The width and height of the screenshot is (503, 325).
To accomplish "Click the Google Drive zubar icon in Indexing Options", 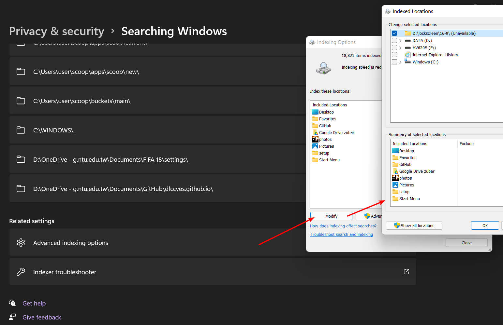I will [x=315, y=132].
